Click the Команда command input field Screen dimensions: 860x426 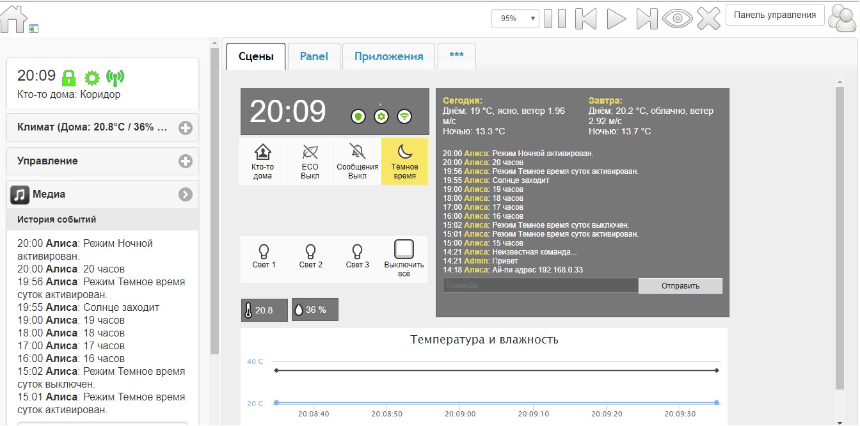pyautogui.click(x=540, y=285)
